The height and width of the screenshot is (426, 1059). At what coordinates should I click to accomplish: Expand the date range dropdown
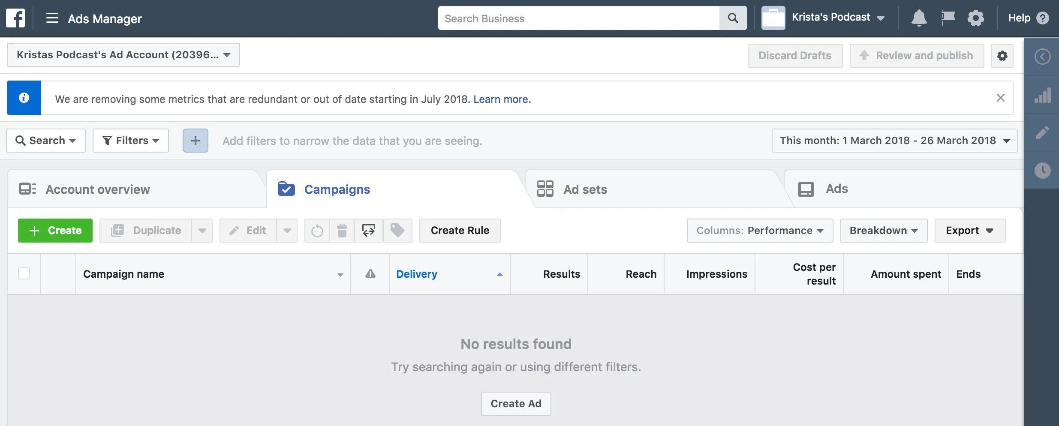point(894,141)
